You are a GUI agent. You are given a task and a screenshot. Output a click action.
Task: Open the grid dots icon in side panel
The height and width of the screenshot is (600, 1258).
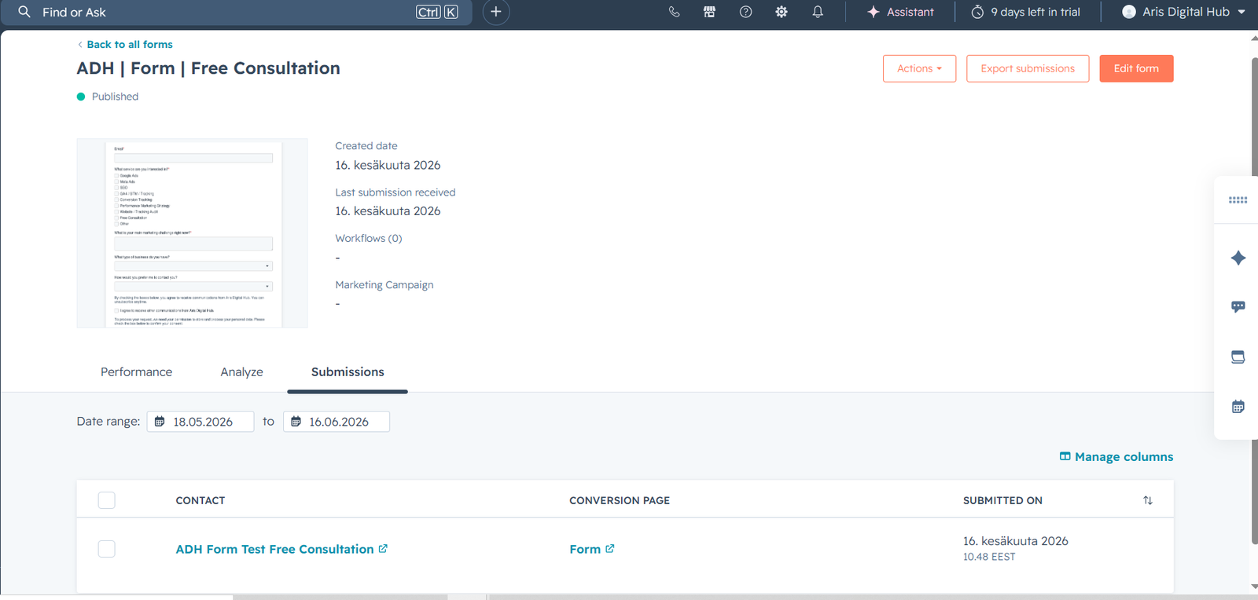[x=1238, y=200]
